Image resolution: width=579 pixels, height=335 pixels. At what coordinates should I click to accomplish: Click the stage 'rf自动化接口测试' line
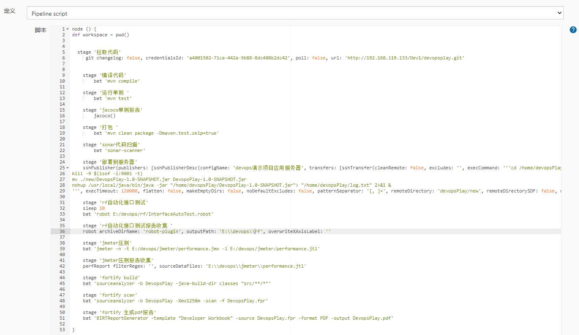[x=115, y=202]
